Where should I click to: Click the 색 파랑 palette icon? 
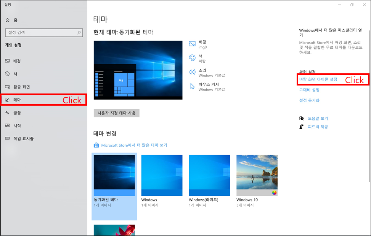pyautogui.click(x=192, y=58)
